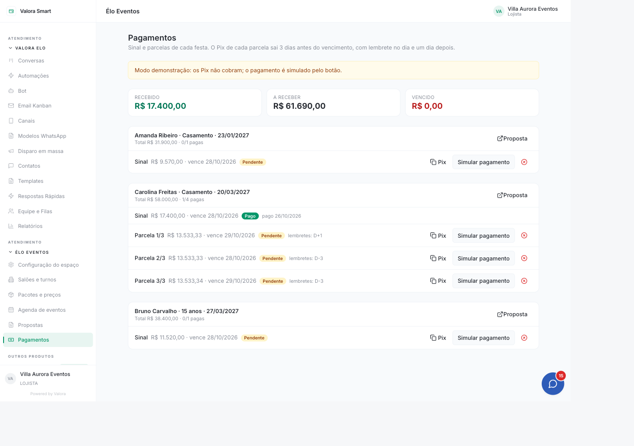The height and width of the screenshot is (446, 634).
Task: Click Simular pagamento for Parcela 2/3
Action: (483, 258)
